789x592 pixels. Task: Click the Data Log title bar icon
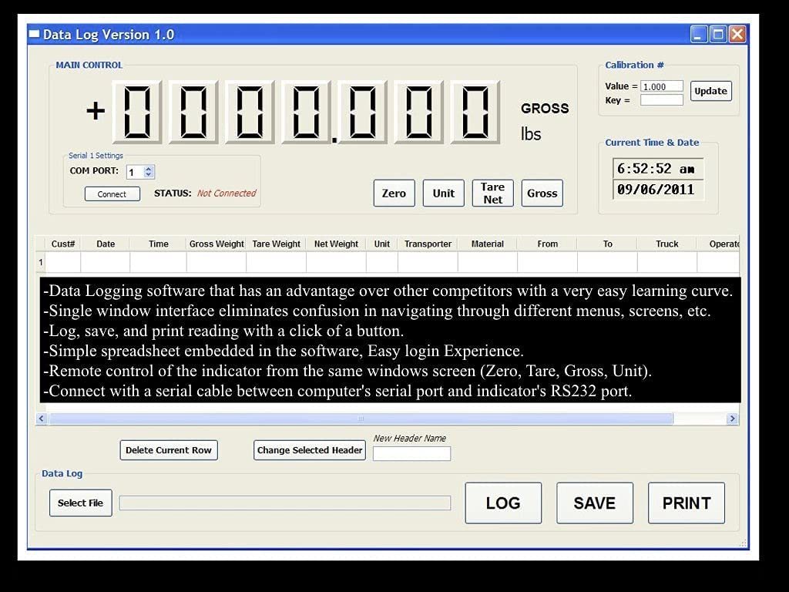pyautogui.click(x=34, y=35)
